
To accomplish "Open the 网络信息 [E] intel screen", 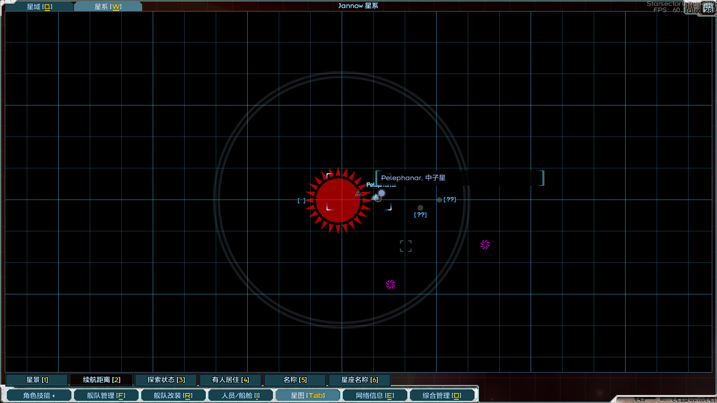I will 375,396.
